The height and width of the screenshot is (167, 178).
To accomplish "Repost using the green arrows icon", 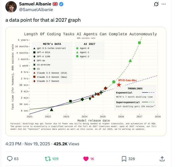I will pos(48,159).
